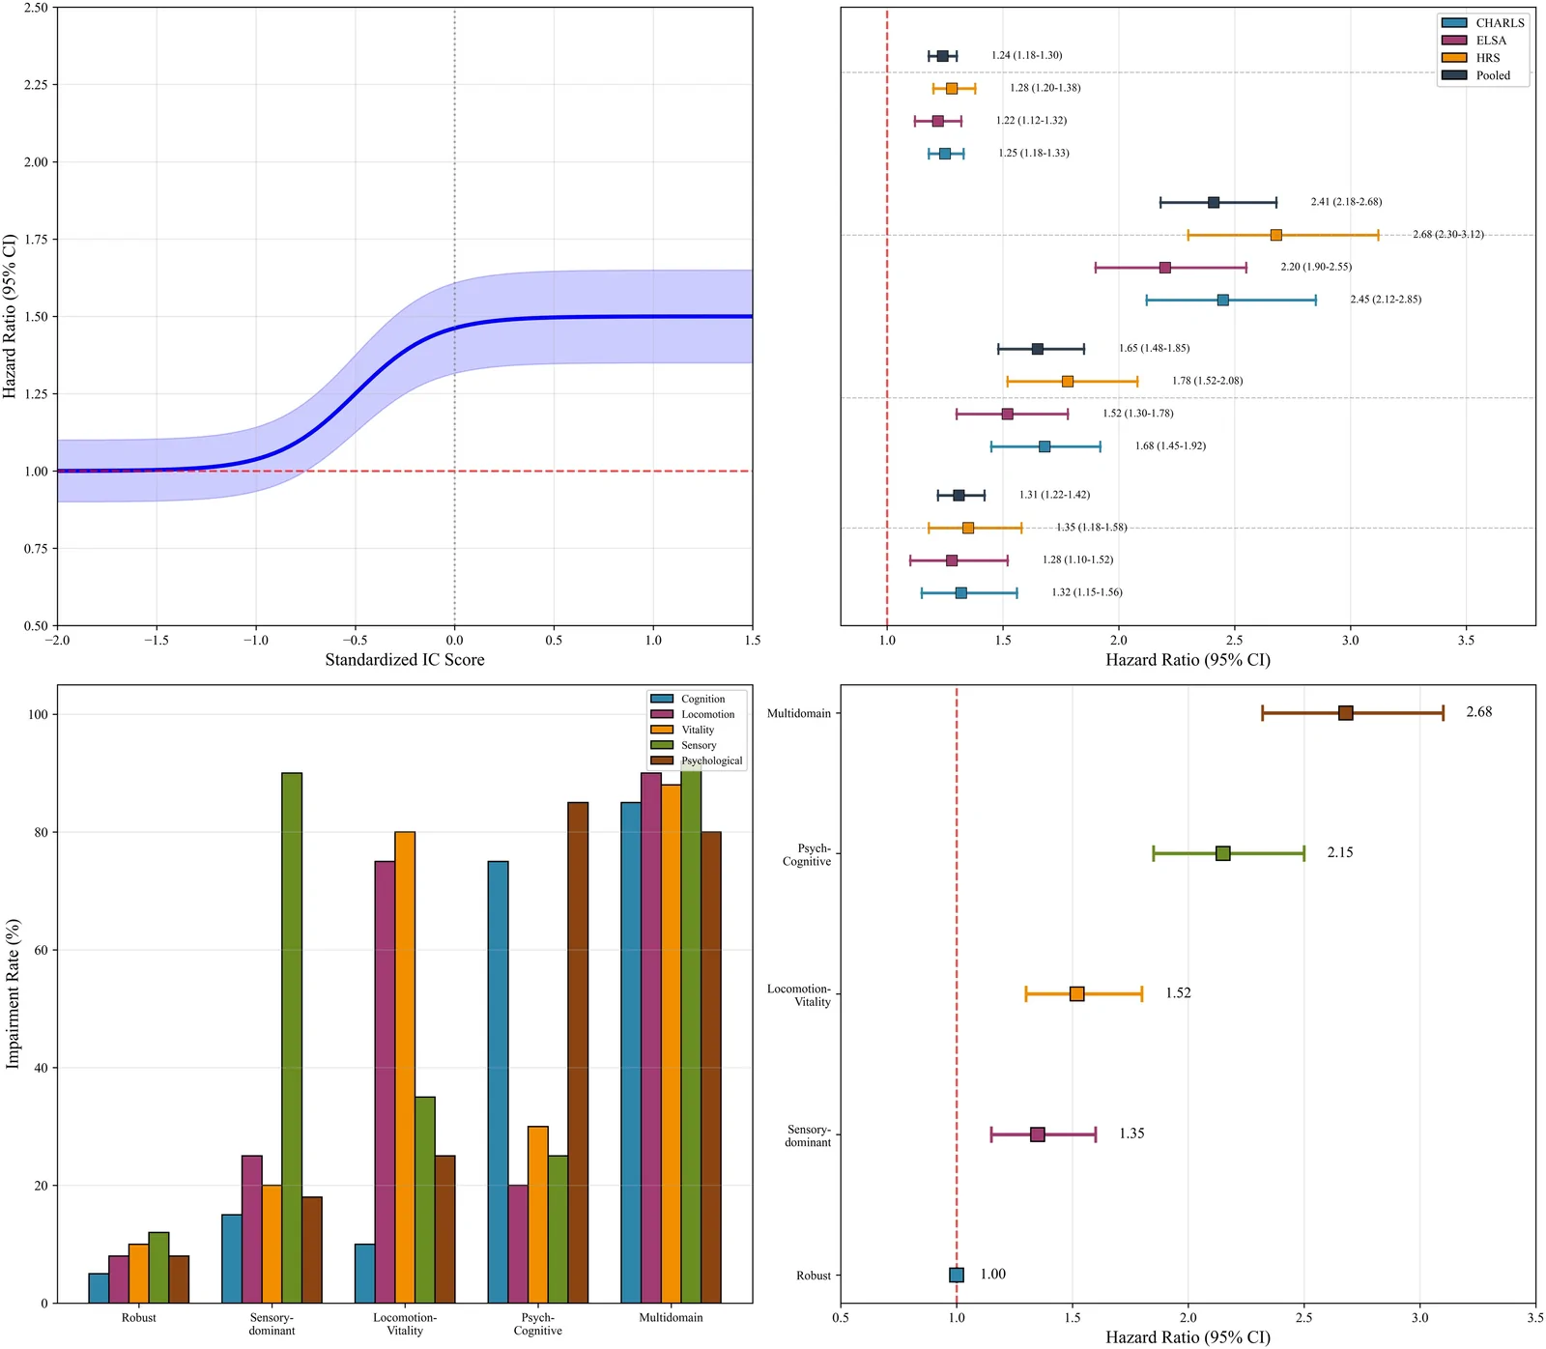The height and width of the screenshot is (1349, 1546).
Task: Click the CHARLS blue legend swatch
Action: (1454, 23)
